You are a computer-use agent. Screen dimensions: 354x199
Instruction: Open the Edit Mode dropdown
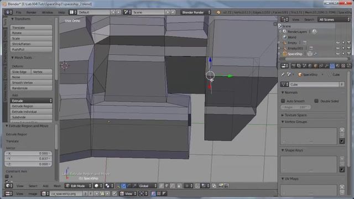pos(79,186)
